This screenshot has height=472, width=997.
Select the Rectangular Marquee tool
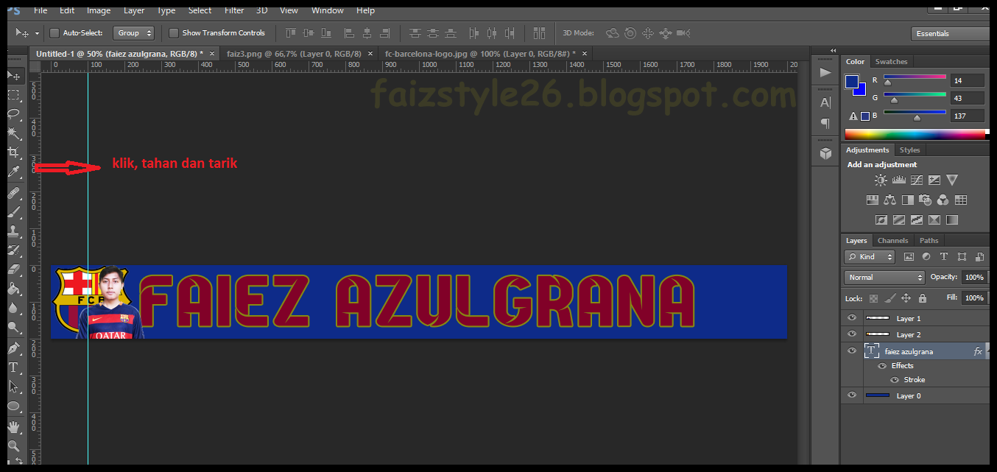(14, 95)
